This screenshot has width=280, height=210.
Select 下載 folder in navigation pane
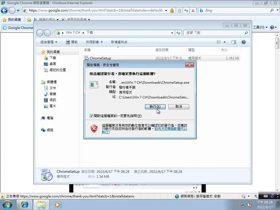pyautogui.click(x=53, y=58)
